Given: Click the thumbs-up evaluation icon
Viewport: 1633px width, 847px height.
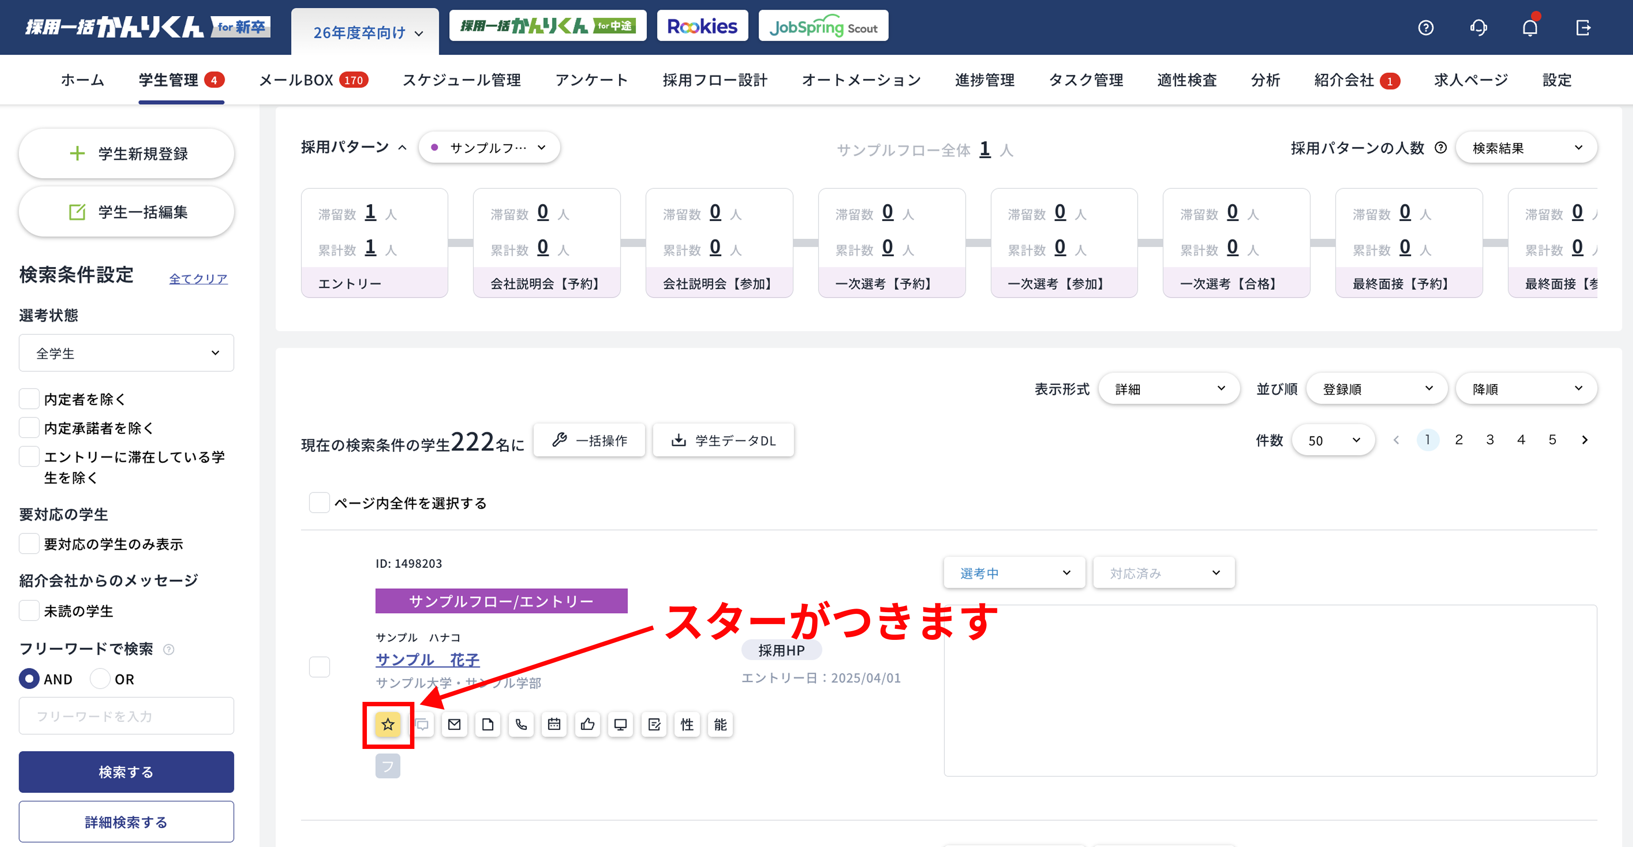Looking at the screenshot, I should point(587,724).
